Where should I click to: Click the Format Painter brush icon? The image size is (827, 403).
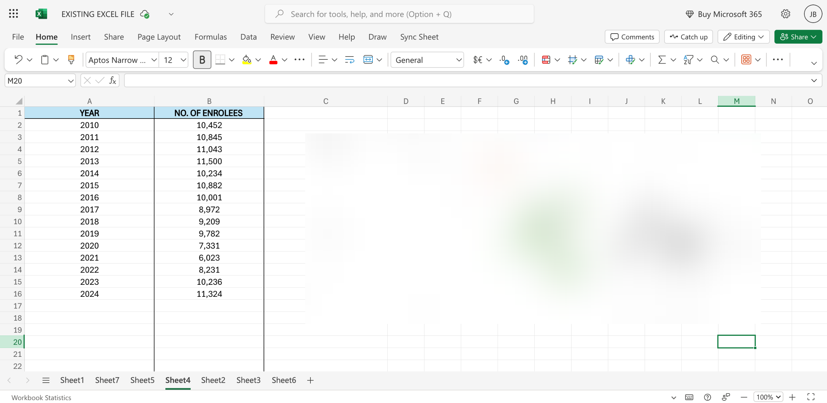(x=71, y=60)
